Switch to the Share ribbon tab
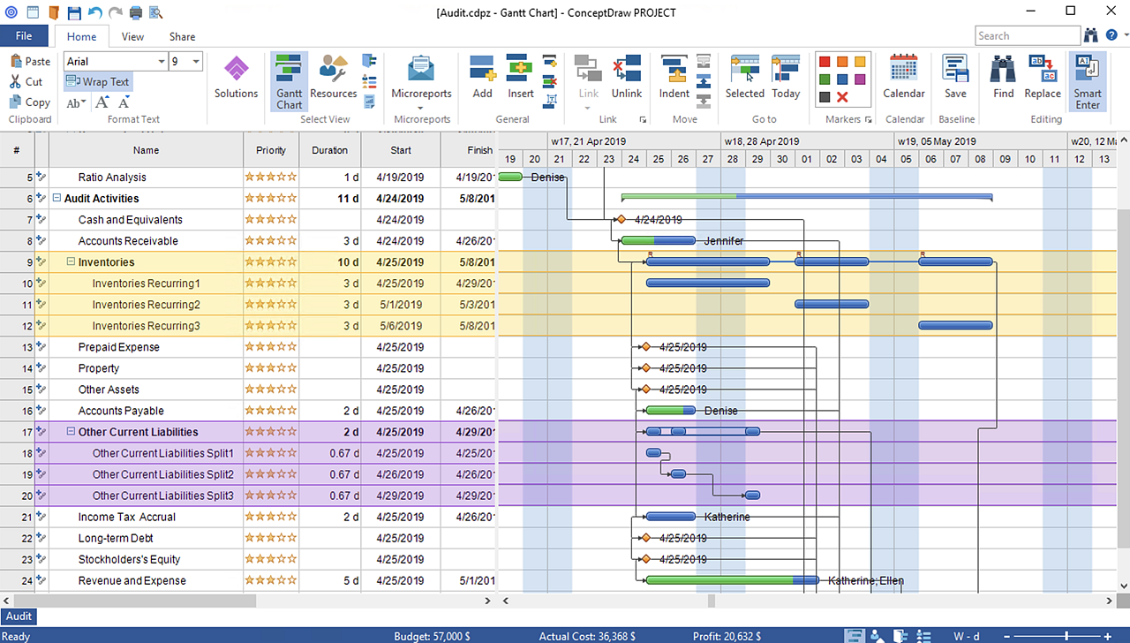The width and height of the screenshot is (1130, 643). (x=183, y=36)
